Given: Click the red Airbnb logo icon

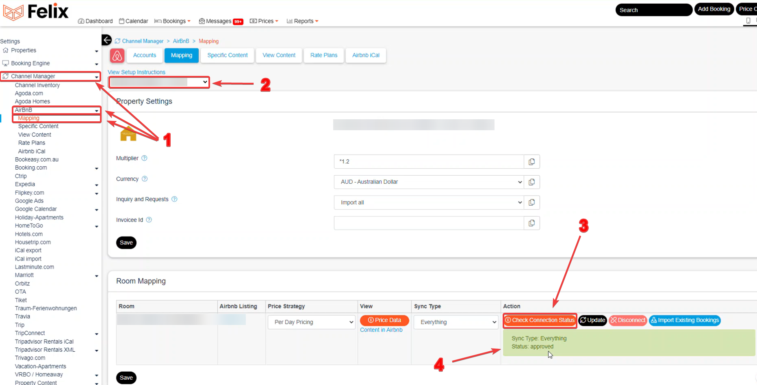Looking at the screenshot, I should pyautogui.click(x=117, y=56).
